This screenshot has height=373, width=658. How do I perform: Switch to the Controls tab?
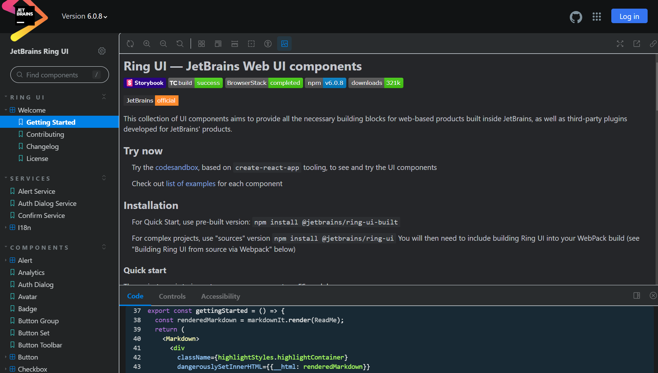pyautogui.click(x=172, y=296)
